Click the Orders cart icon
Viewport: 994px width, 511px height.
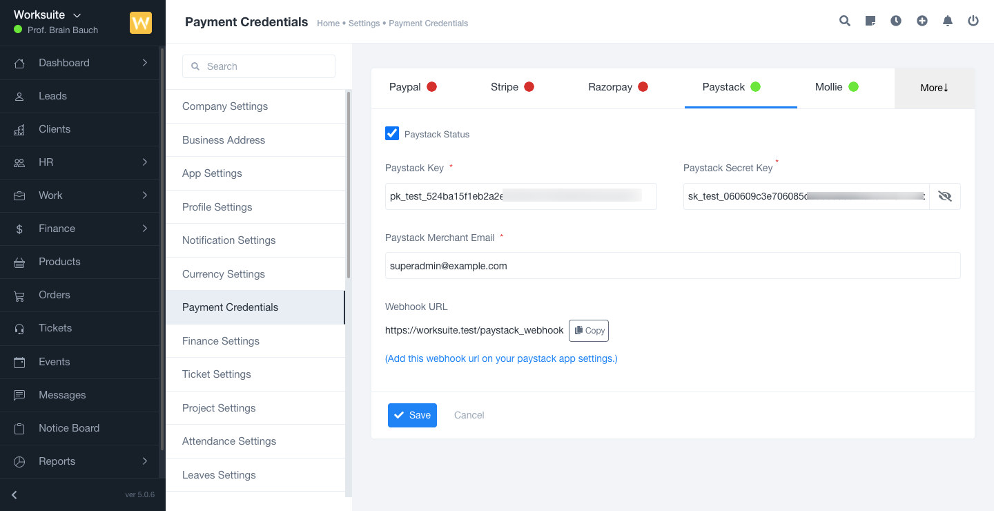coord(19,295)
